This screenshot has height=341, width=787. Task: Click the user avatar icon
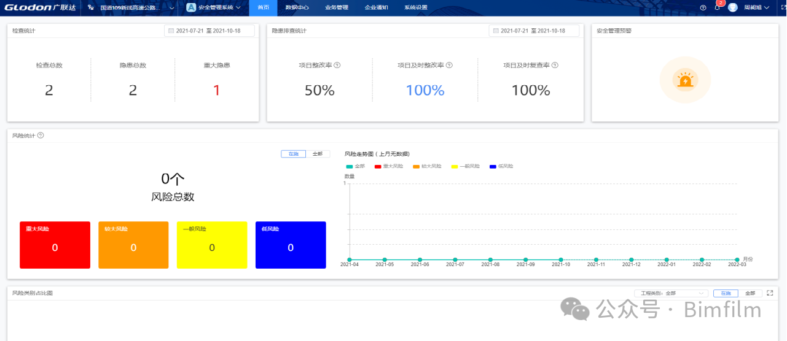(x=733, y=7)
